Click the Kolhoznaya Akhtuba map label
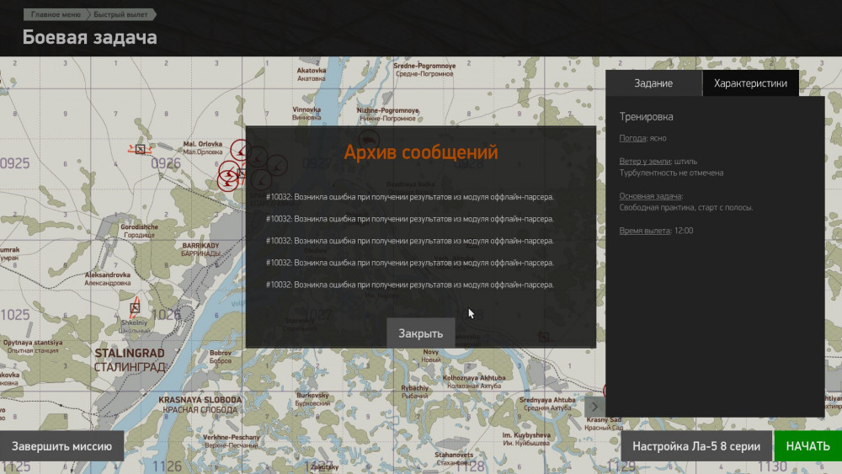842x474 pixels. (474, 378)
